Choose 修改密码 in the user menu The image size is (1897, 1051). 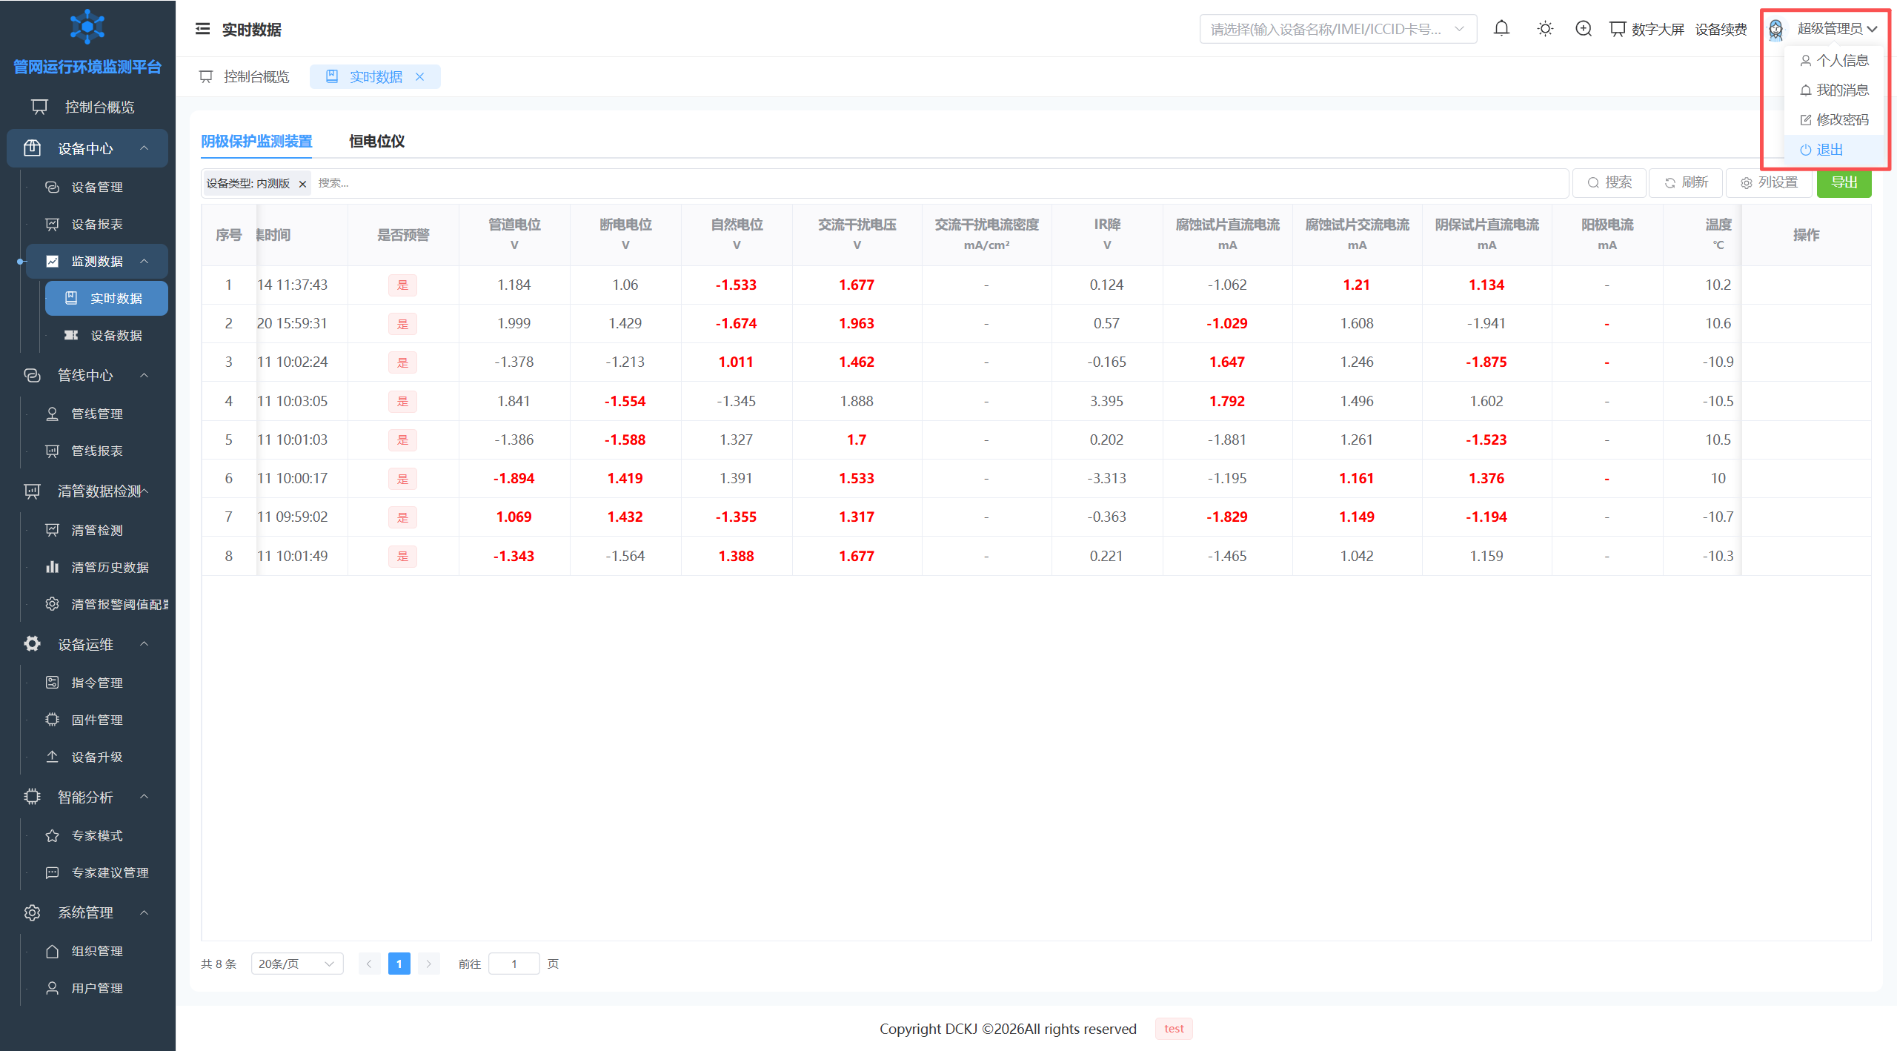1834,119
